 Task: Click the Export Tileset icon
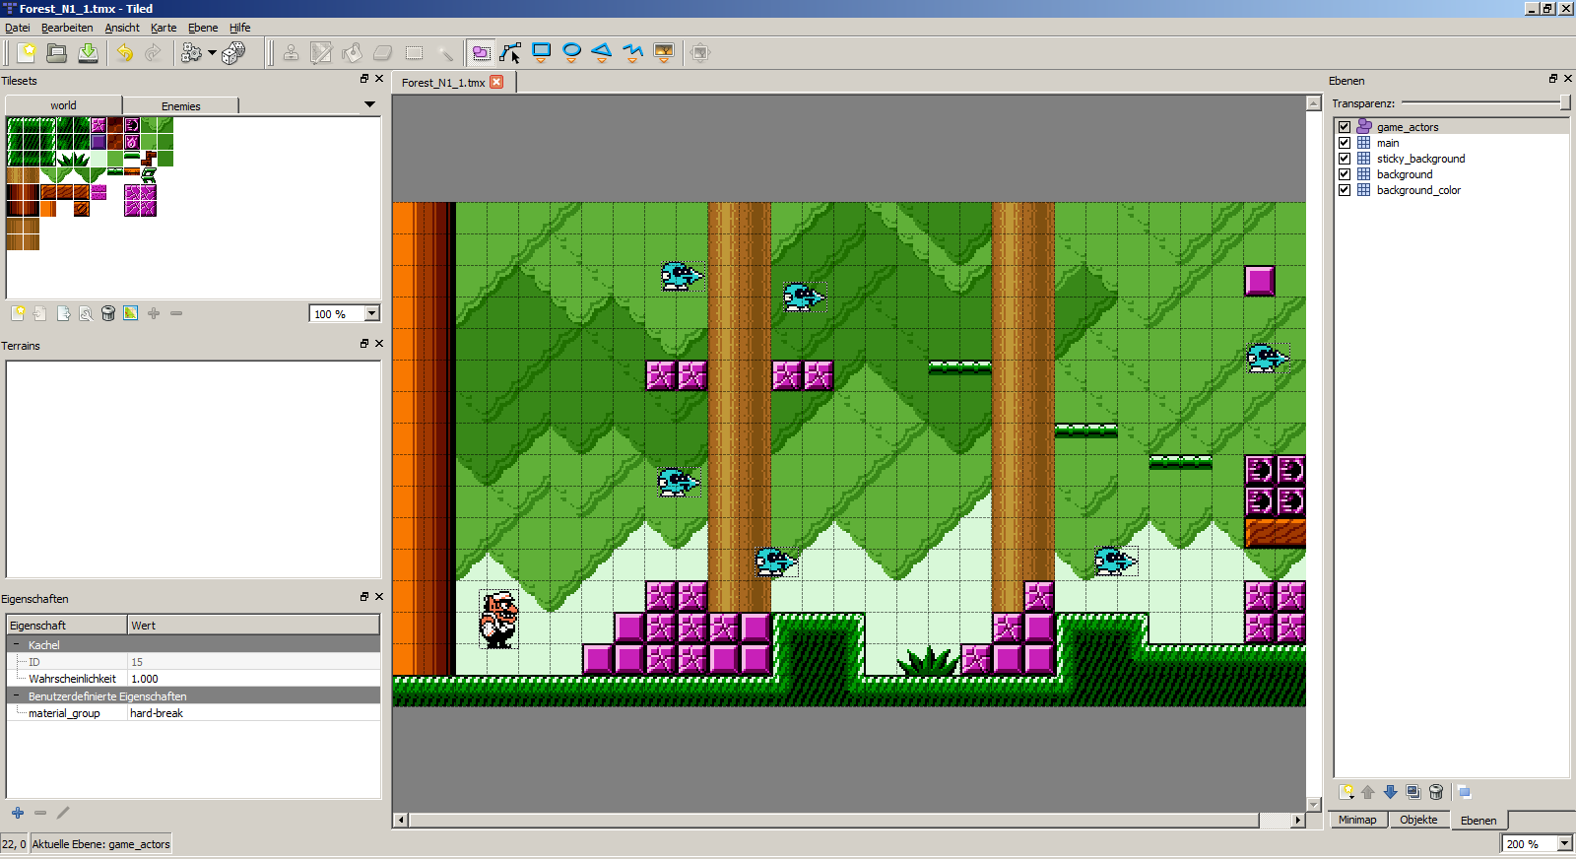[63, 313]
